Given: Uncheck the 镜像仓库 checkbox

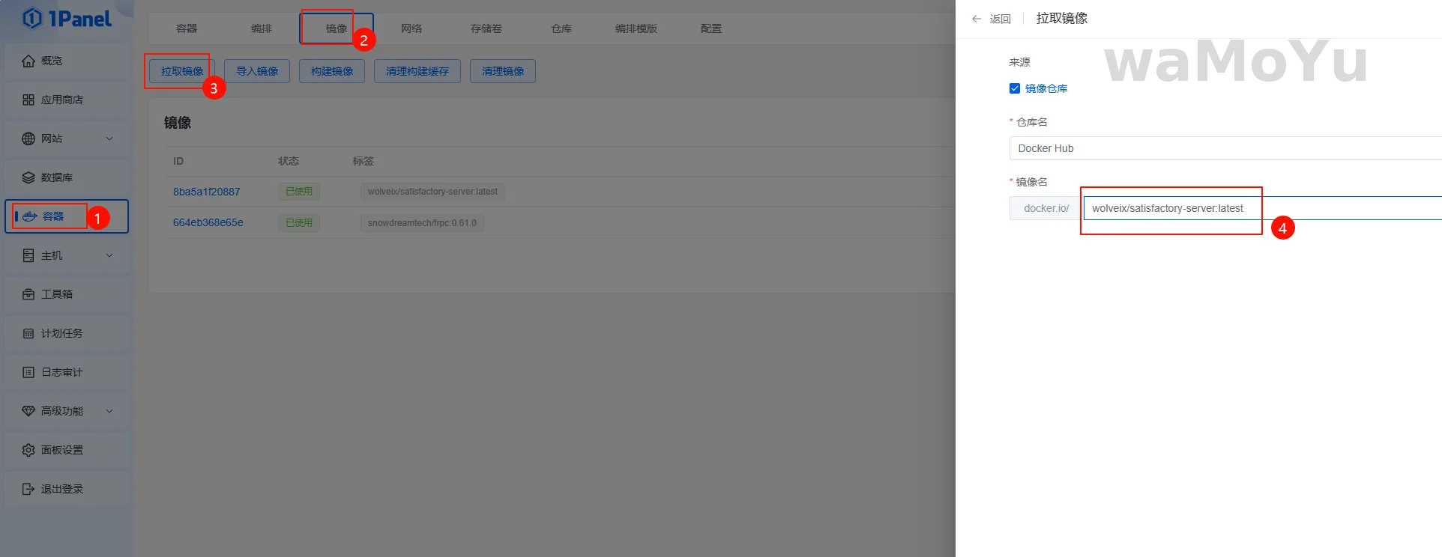Looking at the screenshot, I should tap(1015, 88).
